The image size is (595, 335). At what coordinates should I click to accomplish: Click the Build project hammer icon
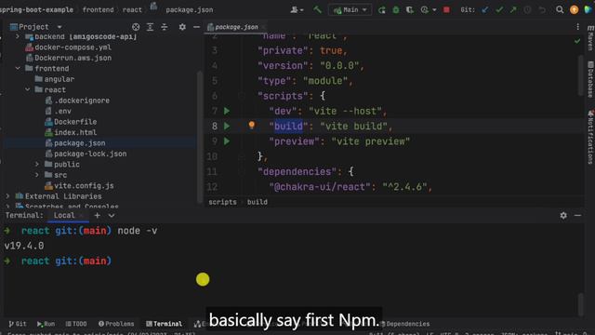[317, 9]
